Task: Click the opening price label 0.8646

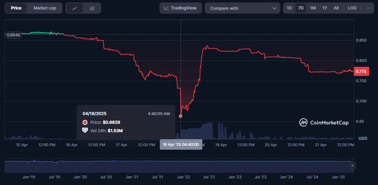Action: (13, 35)
